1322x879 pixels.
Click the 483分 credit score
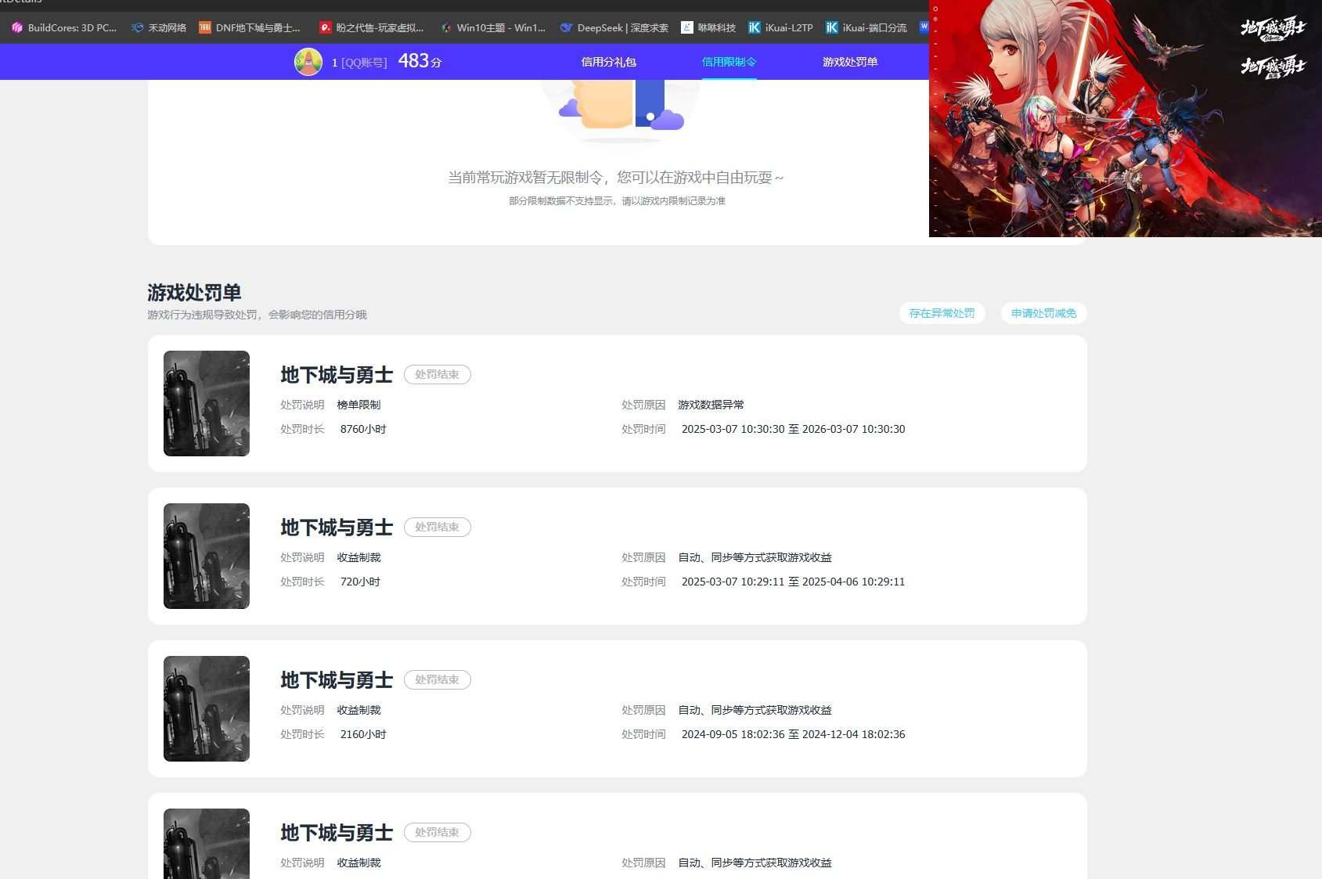tap(420, 61)
